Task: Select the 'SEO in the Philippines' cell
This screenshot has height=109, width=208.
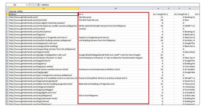Action: [116, 95]
